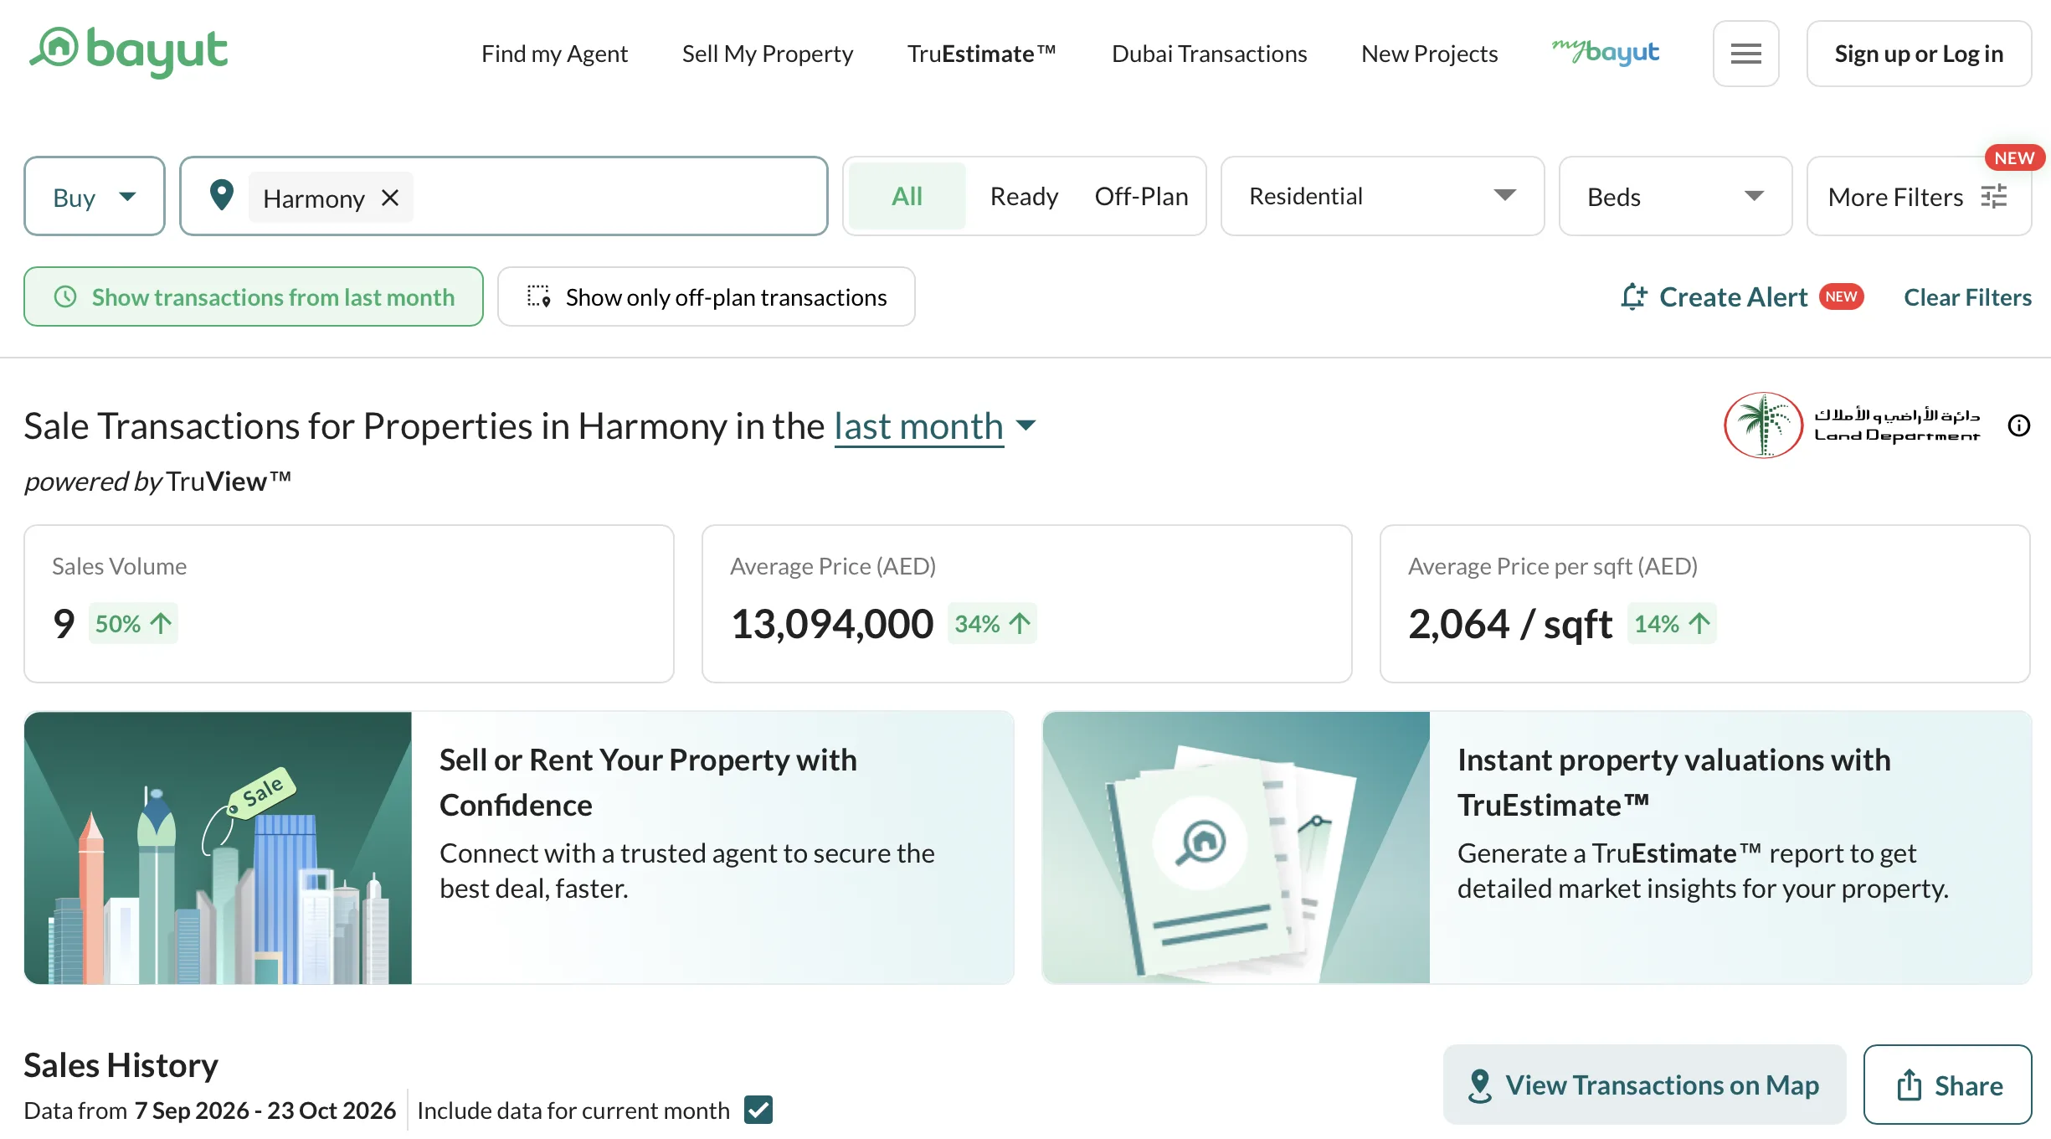2051x1139 pixels.
Task: Open the TruEstimate instant valuations banner
Action: 1537,848
